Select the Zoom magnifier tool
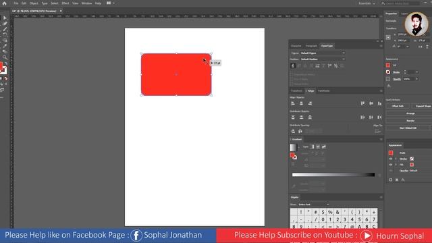 coord(5,57)
